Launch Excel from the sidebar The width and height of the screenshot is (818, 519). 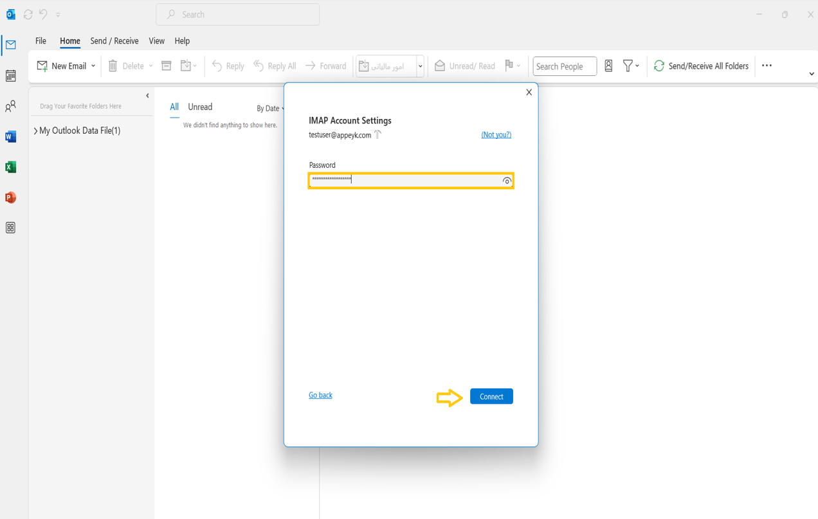tap(11, 167)
